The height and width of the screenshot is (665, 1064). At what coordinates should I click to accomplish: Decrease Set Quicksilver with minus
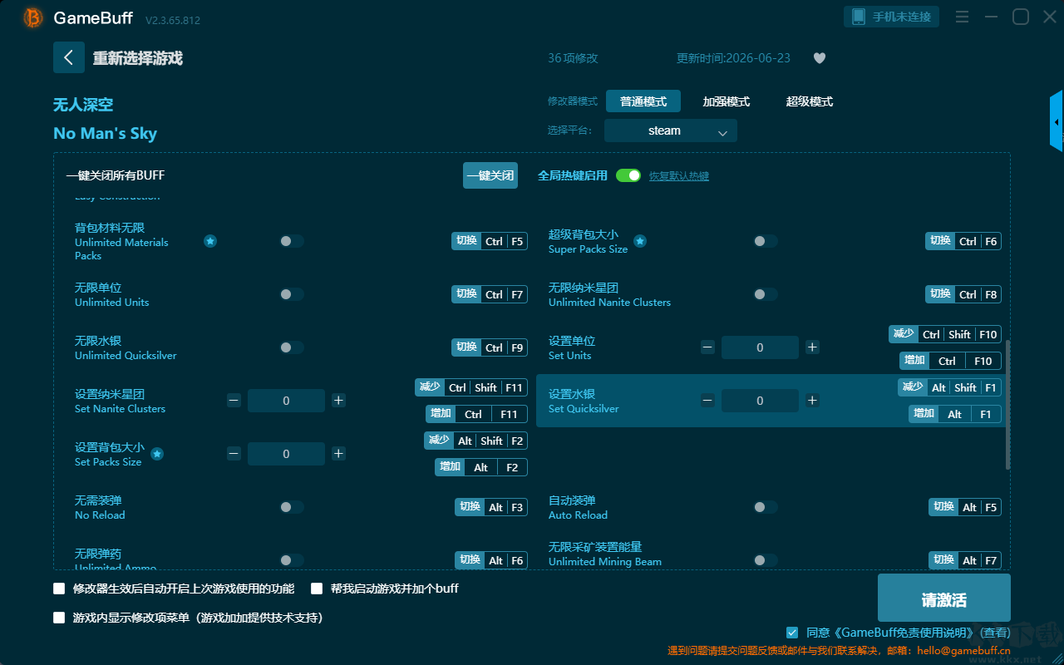(x=707, y=401)
